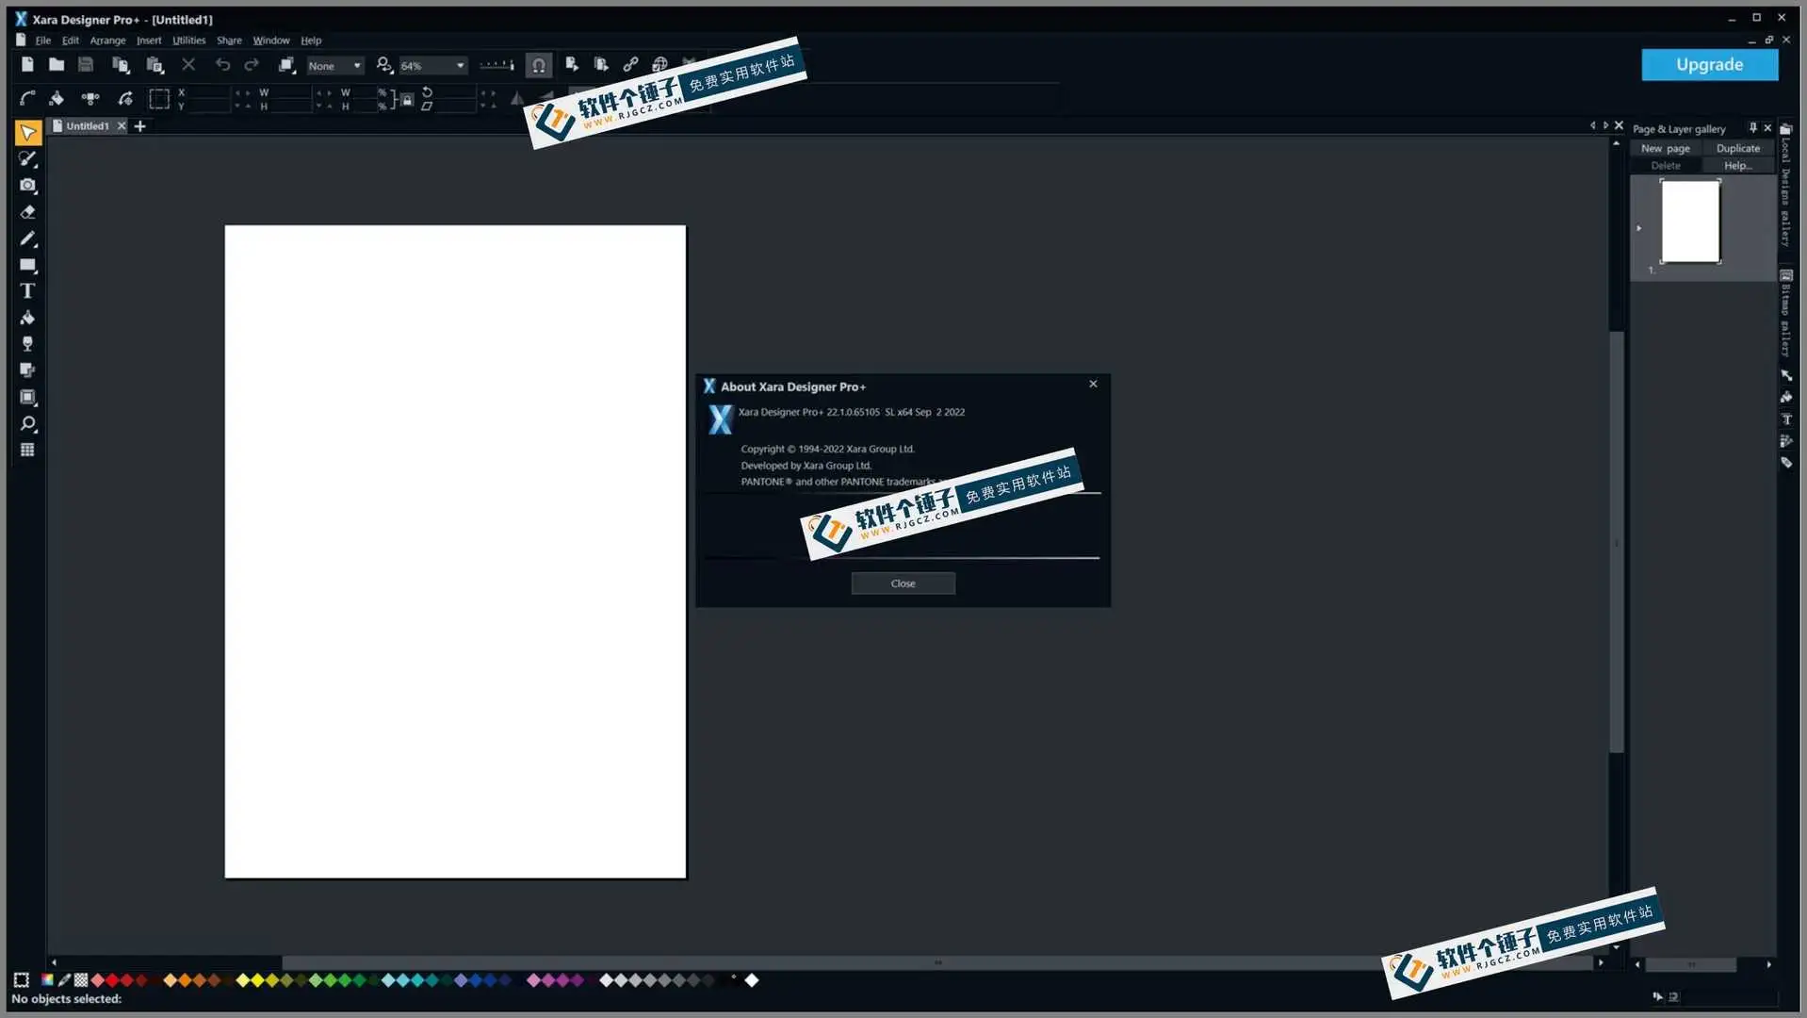Image resolution: width=1807 pixels, height=1018 pixels.
Task: Open the Window menu
Action: coord(271,41)
